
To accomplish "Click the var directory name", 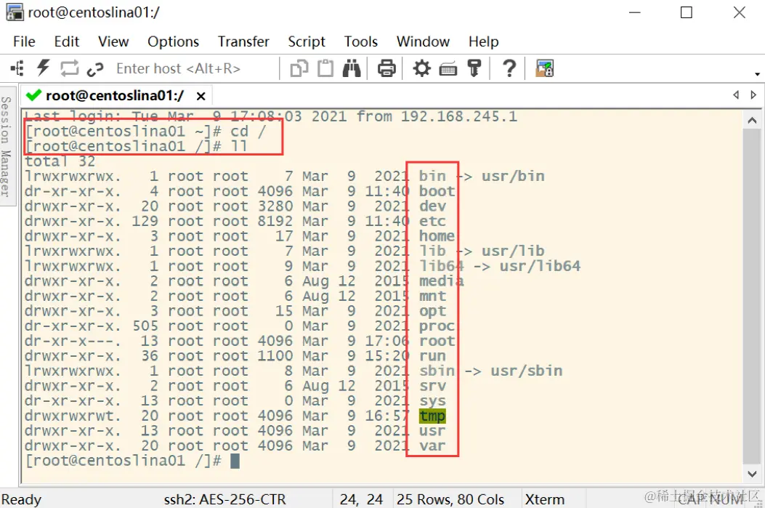I will (432, 446).
